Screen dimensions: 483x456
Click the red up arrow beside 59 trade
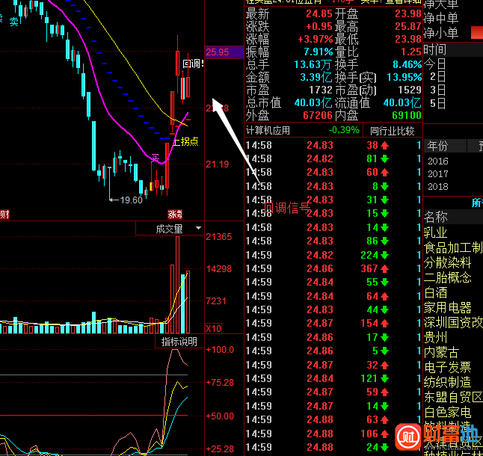384,392
